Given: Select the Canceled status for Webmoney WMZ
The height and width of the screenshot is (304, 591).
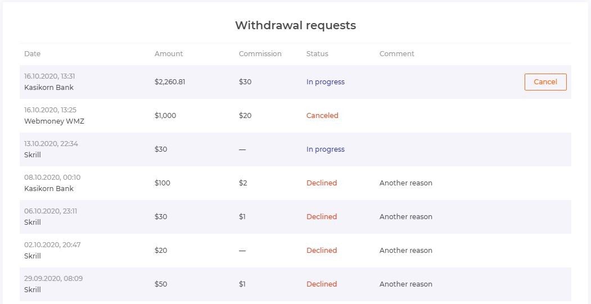Looking at the screenshot, I should [x=322, y=116].
